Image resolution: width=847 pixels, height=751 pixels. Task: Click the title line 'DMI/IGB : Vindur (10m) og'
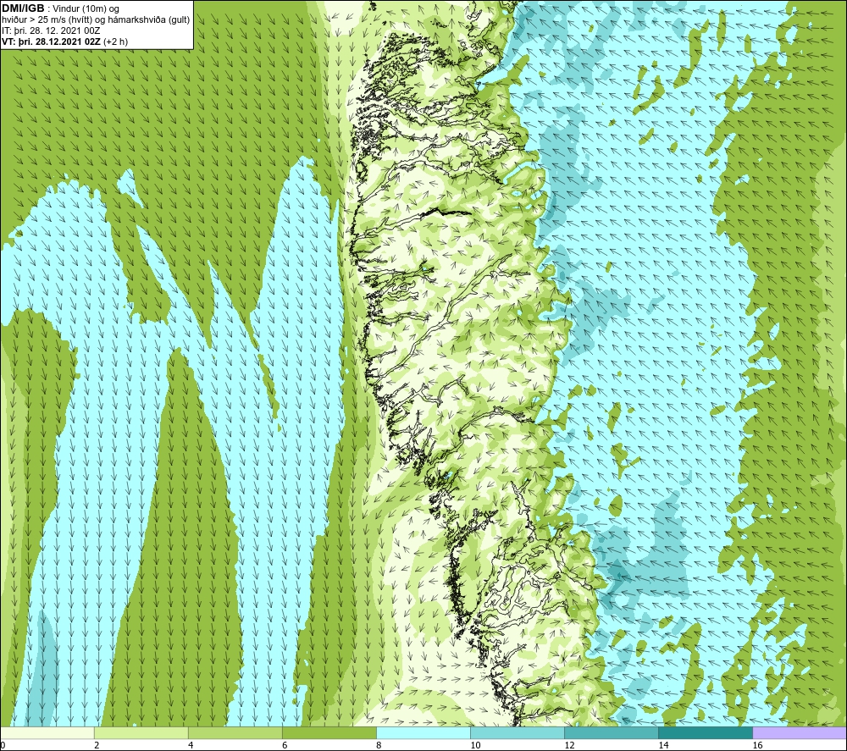(x=60, y=8)
